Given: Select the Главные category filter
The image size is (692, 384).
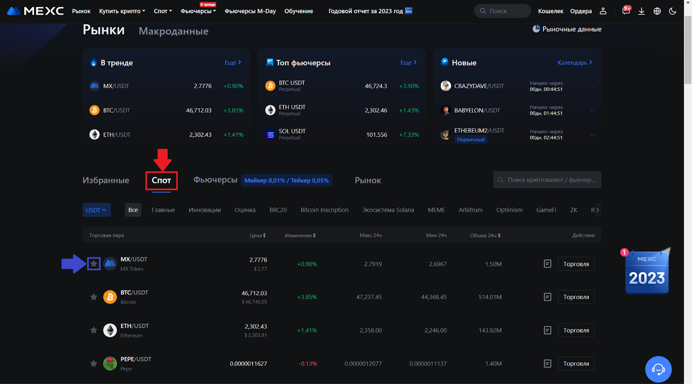Looking at the screenshot, I should tap(163, 210).
